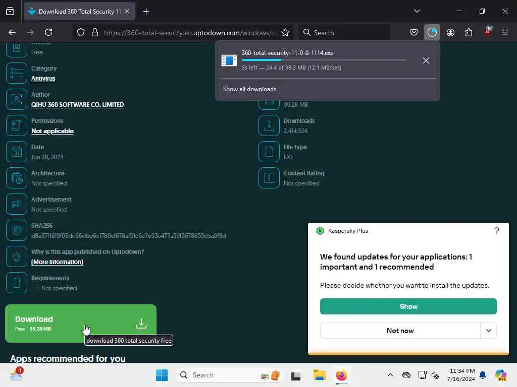Viewport: 517px width, 387px height.
Task: Click the File type document icon
Action: click(269, 152)
